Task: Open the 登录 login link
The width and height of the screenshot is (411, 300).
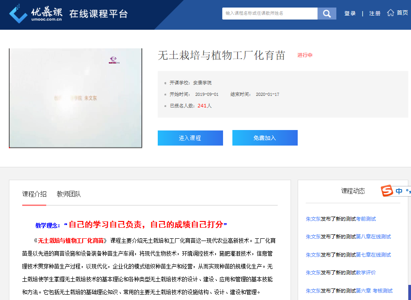Action: click(350, 13)
